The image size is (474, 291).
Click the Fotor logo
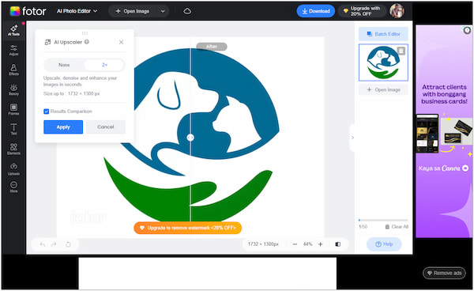(28, 11)
